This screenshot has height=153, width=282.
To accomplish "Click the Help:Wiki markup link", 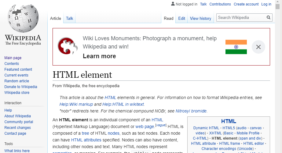I will point(76,104).
